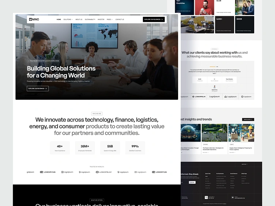Open the globe city blog thumbnail

pos(191,133)
